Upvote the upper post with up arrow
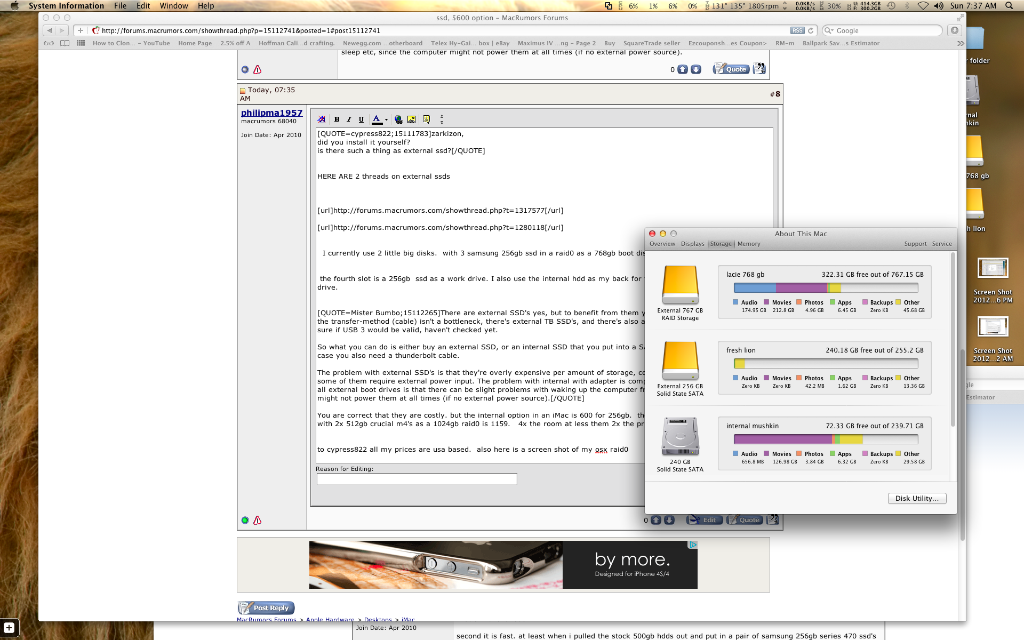This screenshot has width=1024, height=640. [682, 69]
